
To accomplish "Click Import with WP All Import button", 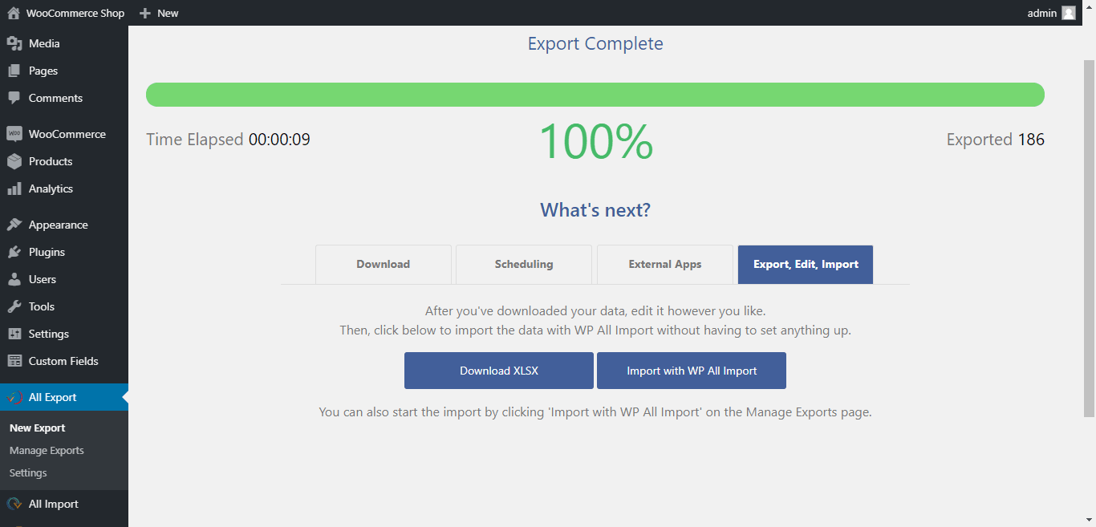I will [x=692, y=371].
